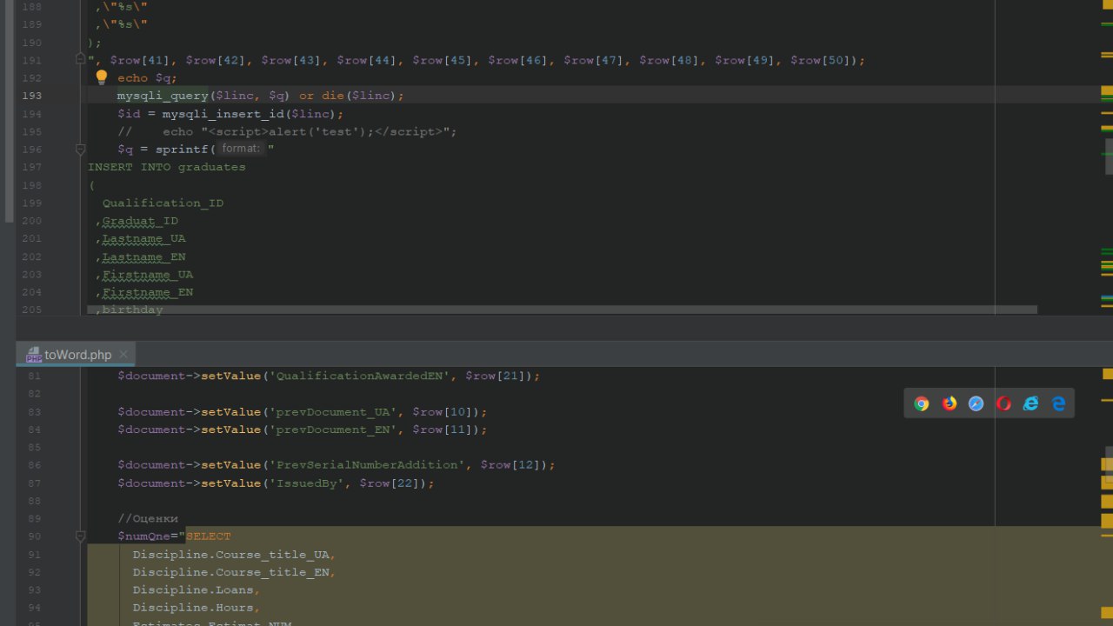Collapse the fold marker at line 191
1113x626 pixels.
[x=80, y=59]
